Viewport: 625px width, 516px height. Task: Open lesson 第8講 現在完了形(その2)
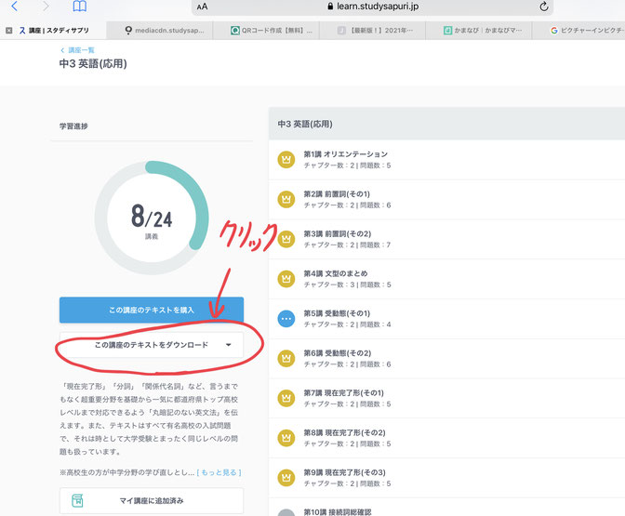[446, 438]
